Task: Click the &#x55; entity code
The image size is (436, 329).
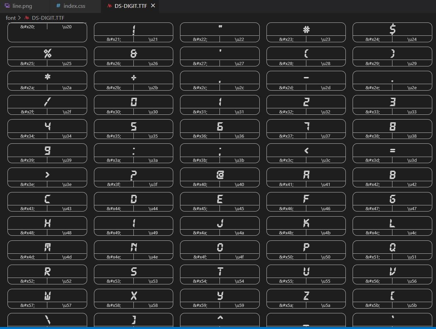Action: click(x=286, y=281)
